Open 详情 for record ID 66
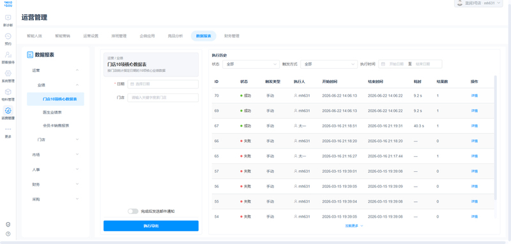The image size is (511, 244). tap(474, 141)
